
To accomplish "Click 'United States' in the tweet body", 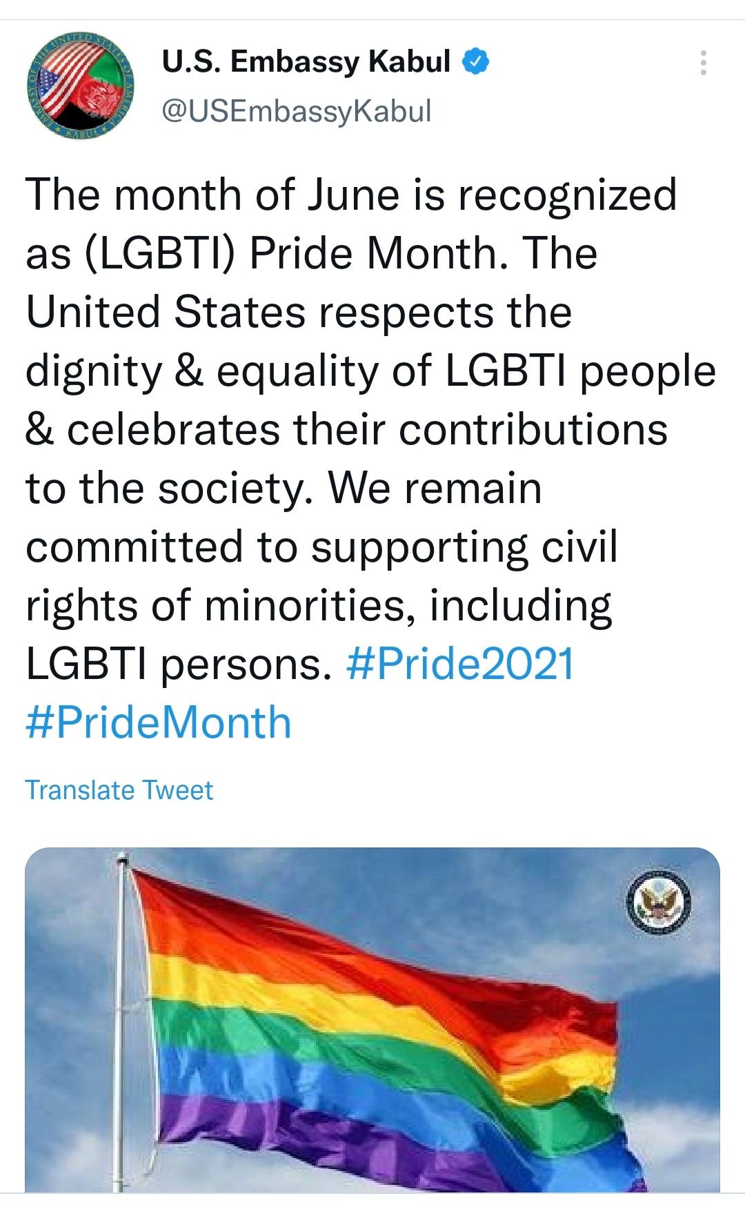I will click(166, 312).
